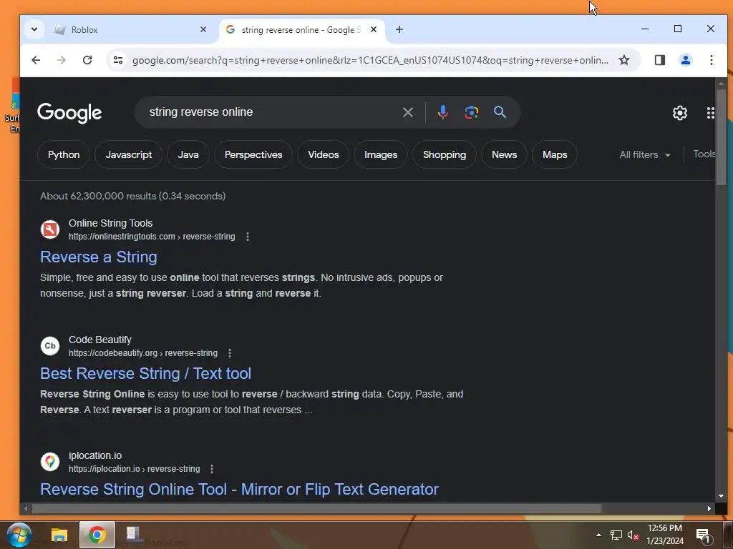Open the Reverse a String result
Screen dimensions: 733x549
point(99,257)
